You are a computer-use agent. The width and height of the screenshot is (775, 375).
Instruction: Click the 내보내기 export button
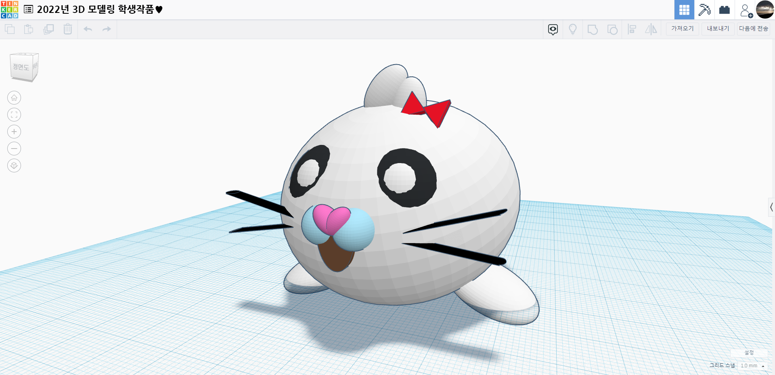click(x=718, y=29)
